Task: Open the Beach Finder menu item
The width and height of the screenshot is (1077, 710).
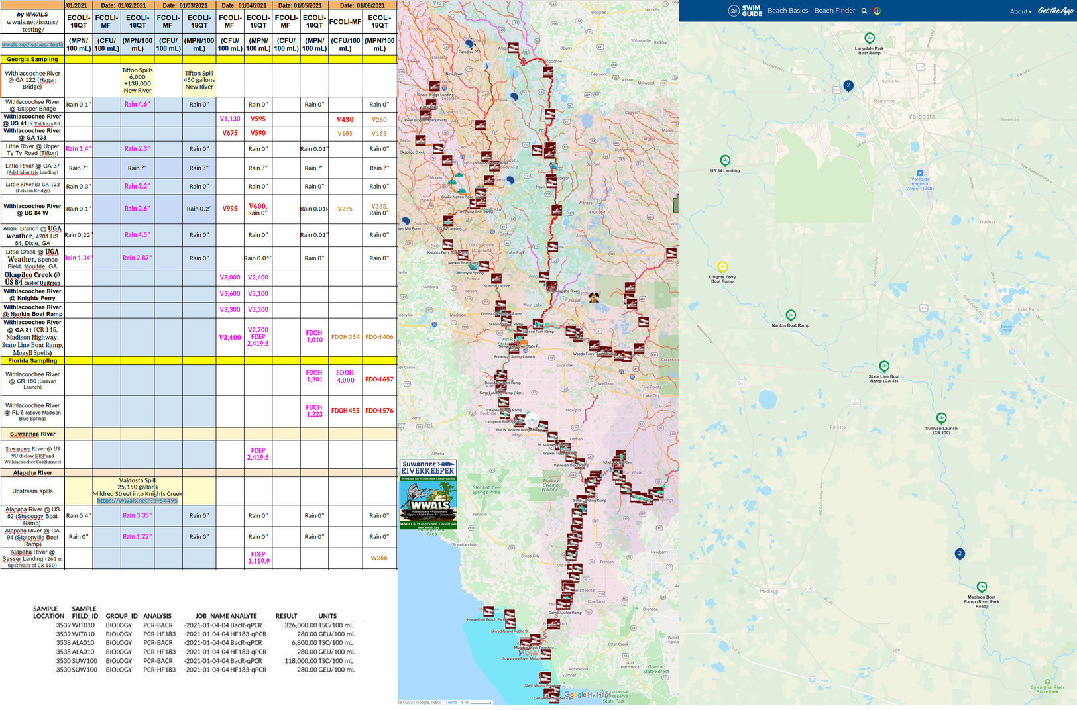Action: (x=834, y=11)
